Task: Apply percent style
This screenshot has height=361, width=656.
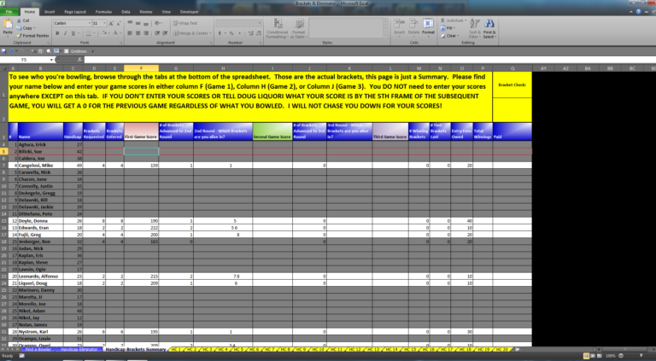Action: [231, 33]
